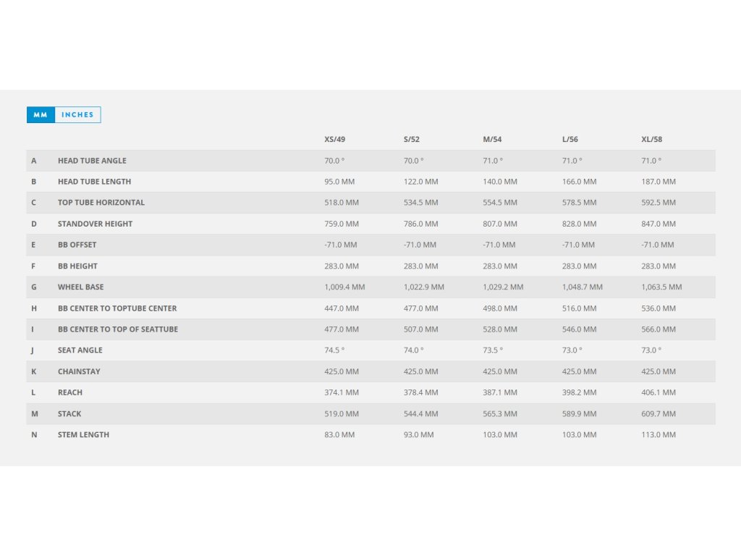The height and width of the screenshot is (556, 741).
Task: Select the 83.0 MM stem length value
Action: [339, 434]
